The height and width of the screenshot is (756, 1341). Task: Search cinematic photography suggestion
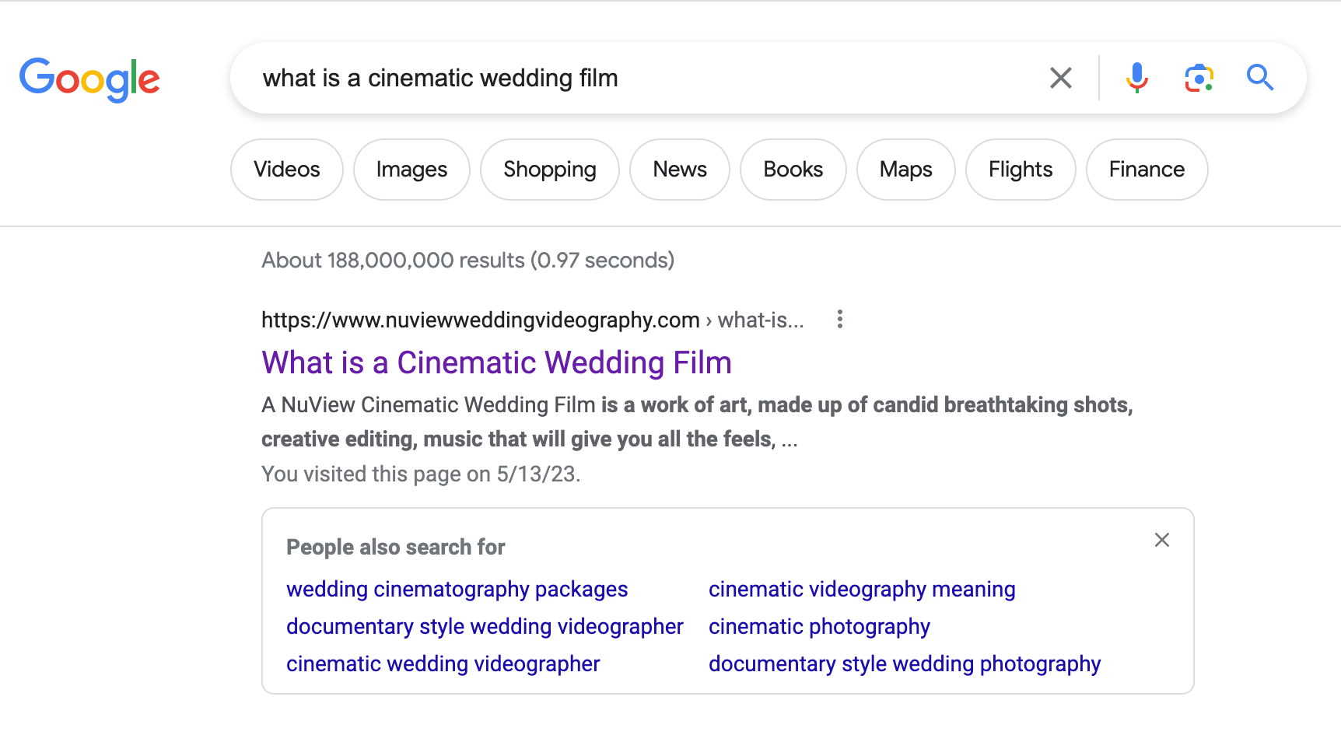[x=819, y=627]
